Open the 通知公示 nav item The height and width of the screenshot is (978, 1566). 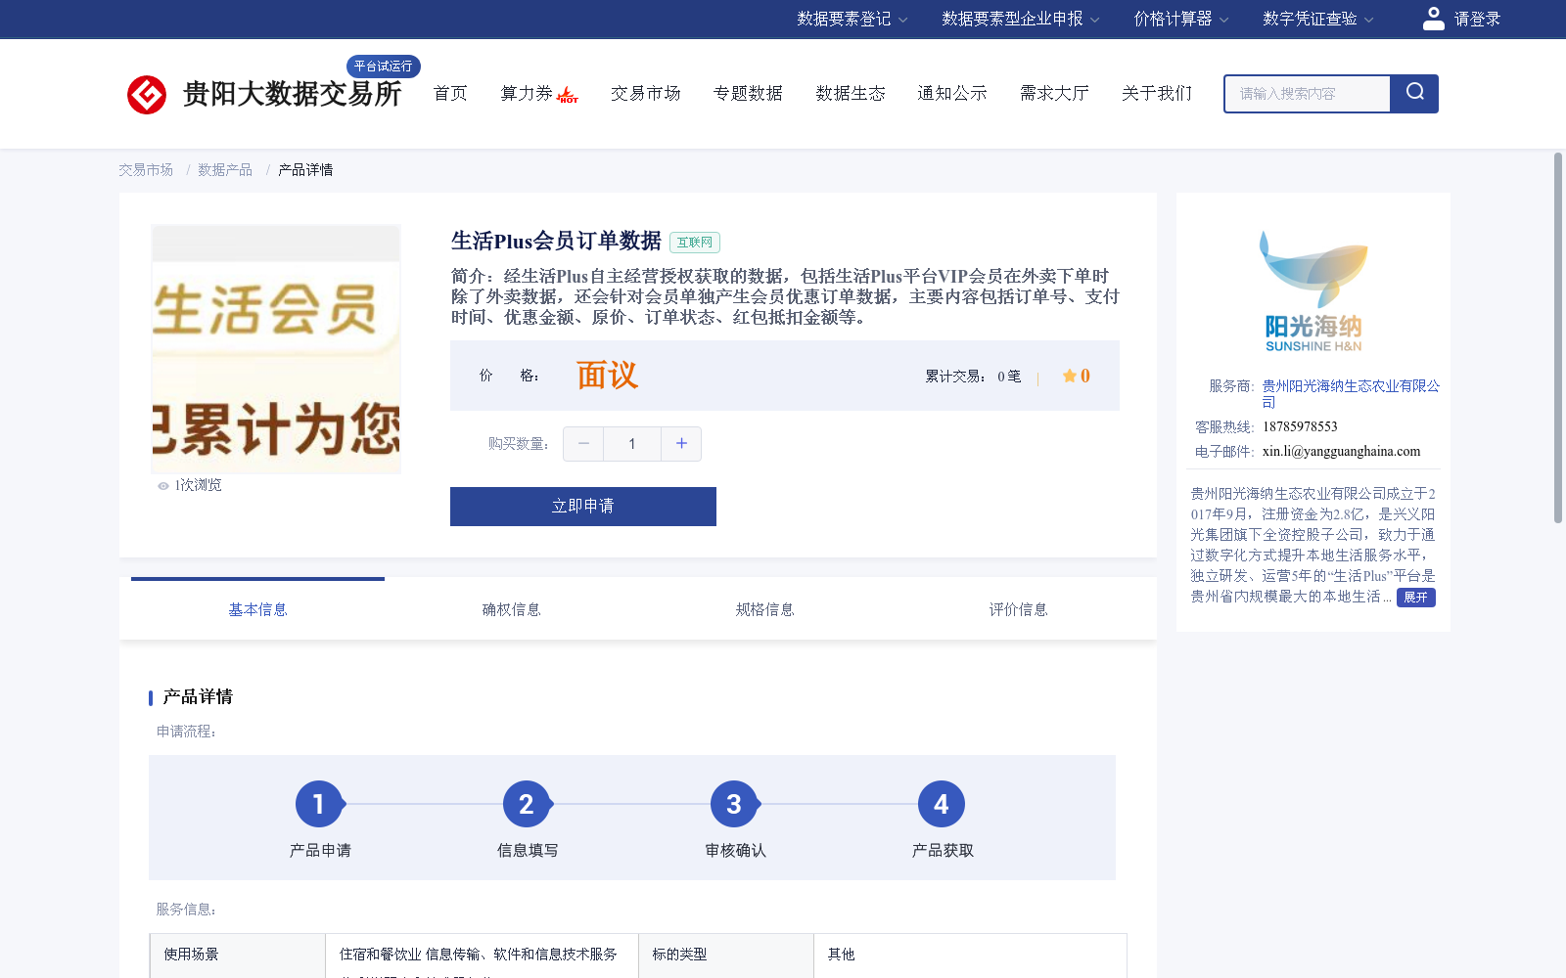tap(952, 94)
